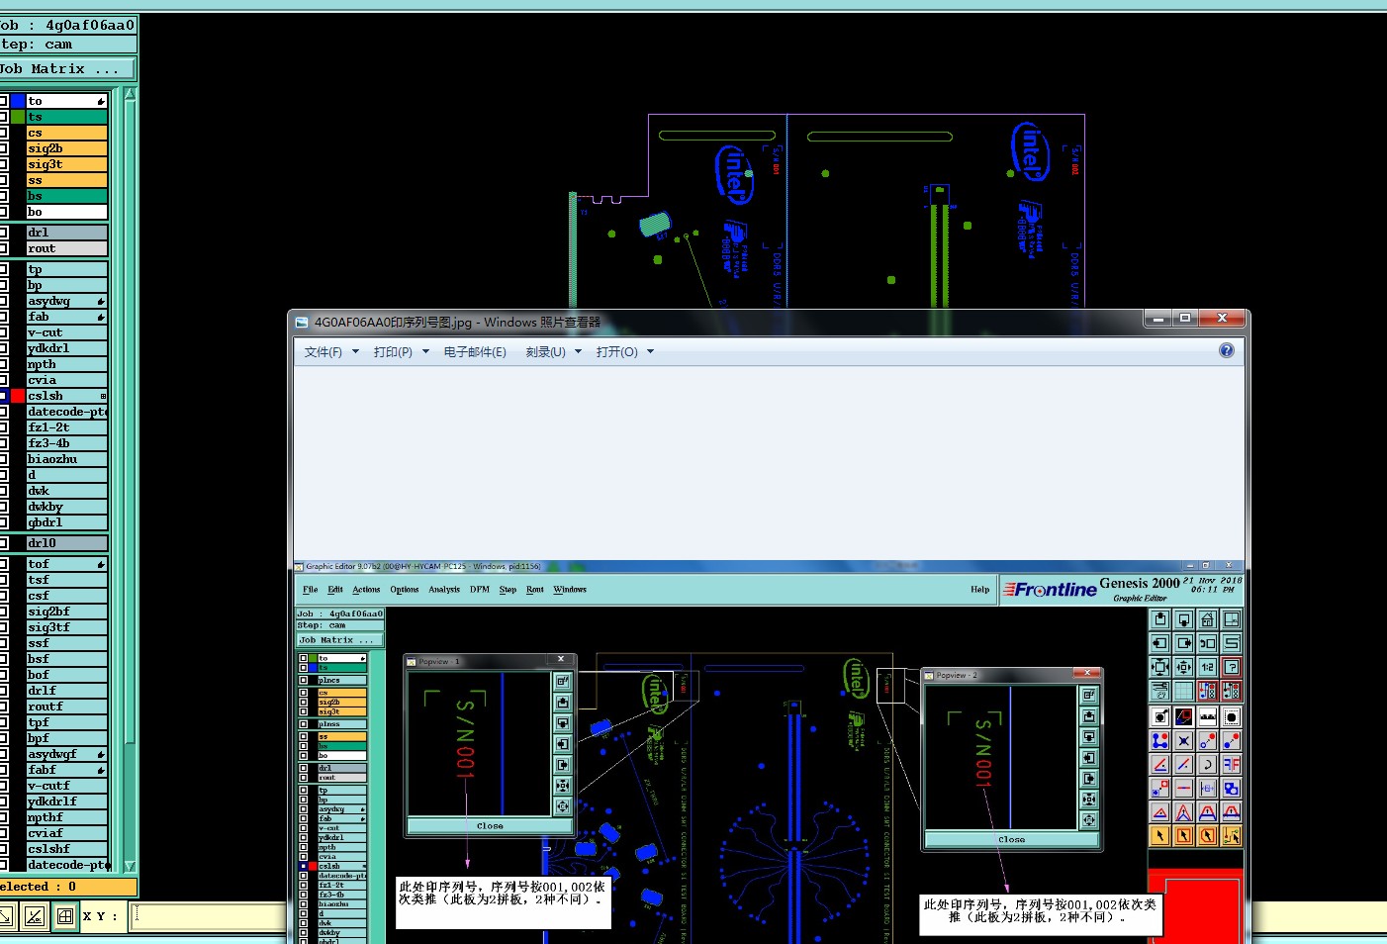This screenshot has height=944, width=1387.
Task: Click File menu in the pictured Genesis editor
Action: pos(310,590)
